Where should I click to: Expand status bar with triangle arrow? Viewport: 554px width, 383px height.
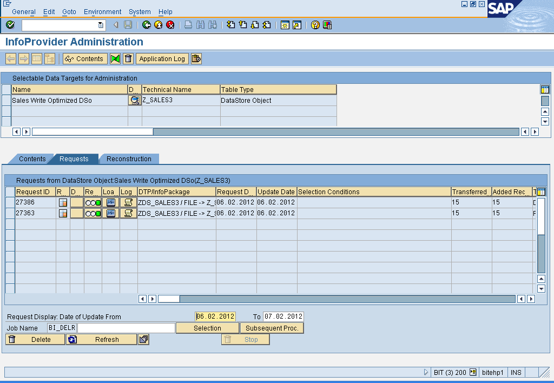click(x=426, y=372)
